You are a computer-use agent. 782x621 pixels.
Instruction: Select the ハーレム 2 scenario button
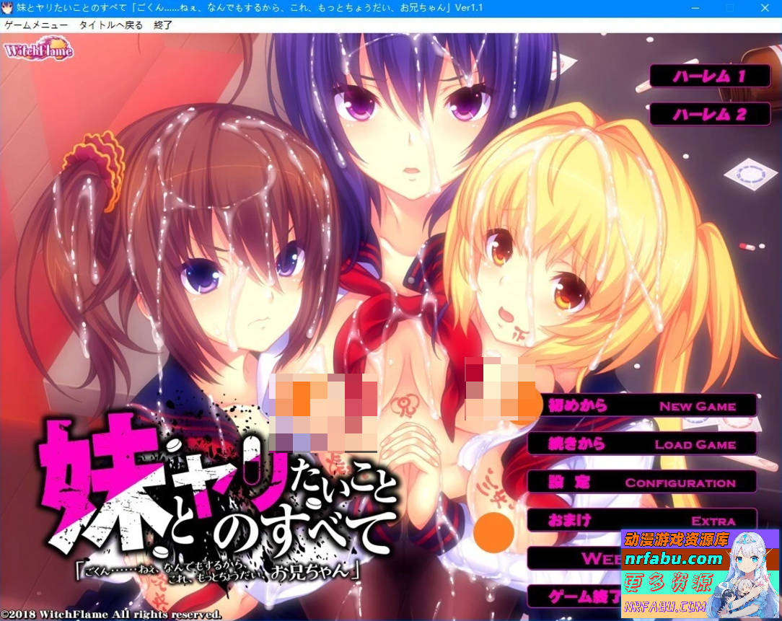710,114
